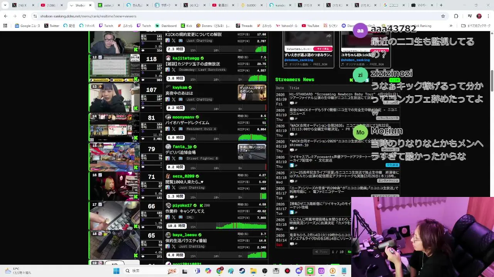Open a new browser tab
Screen dimensions: 494x277
click(441, 5)
